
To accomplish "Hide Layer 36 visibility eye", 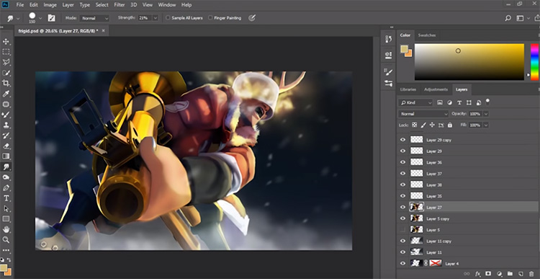I will [x=402, y=162].
